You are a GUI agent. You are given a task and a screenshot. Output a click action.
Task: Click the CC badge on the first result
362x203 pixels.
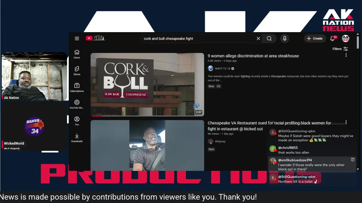pos(219,86)
